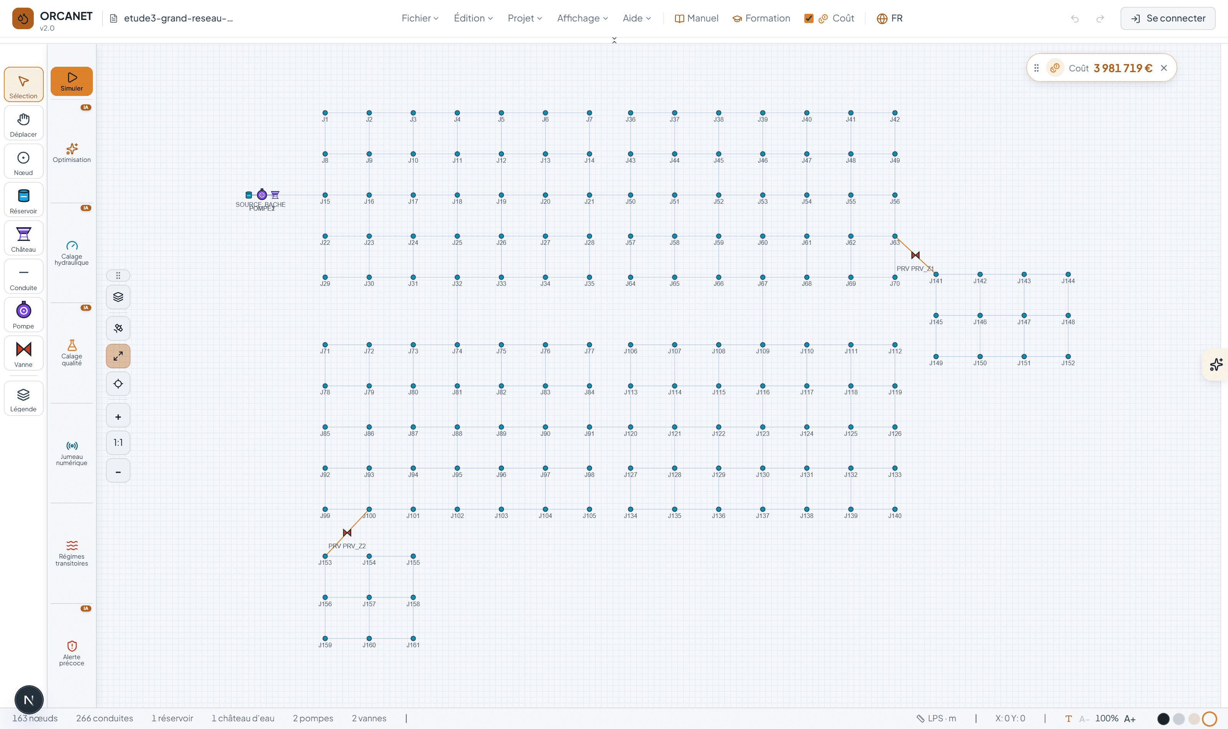Click the satellite map icon button
Viewport: 1228px width, 729px height.
tap(118, 328)
